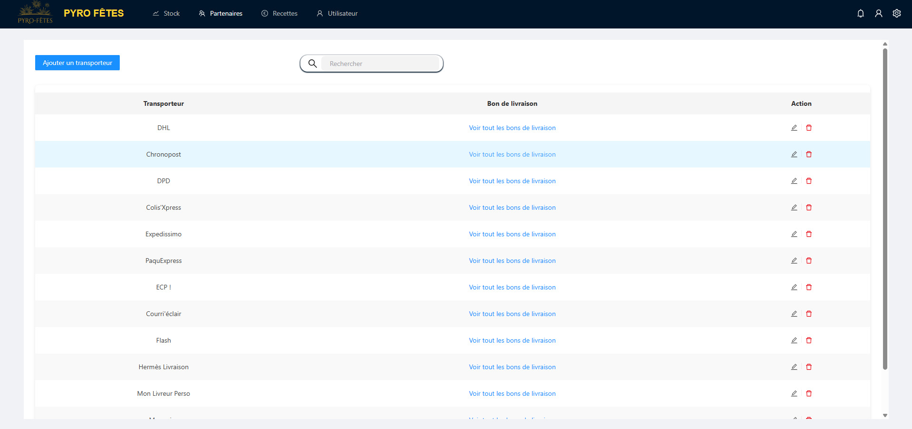
Task: Click pencil icon for Mon Livreur Perso
Action: click(x=794, y=393)
